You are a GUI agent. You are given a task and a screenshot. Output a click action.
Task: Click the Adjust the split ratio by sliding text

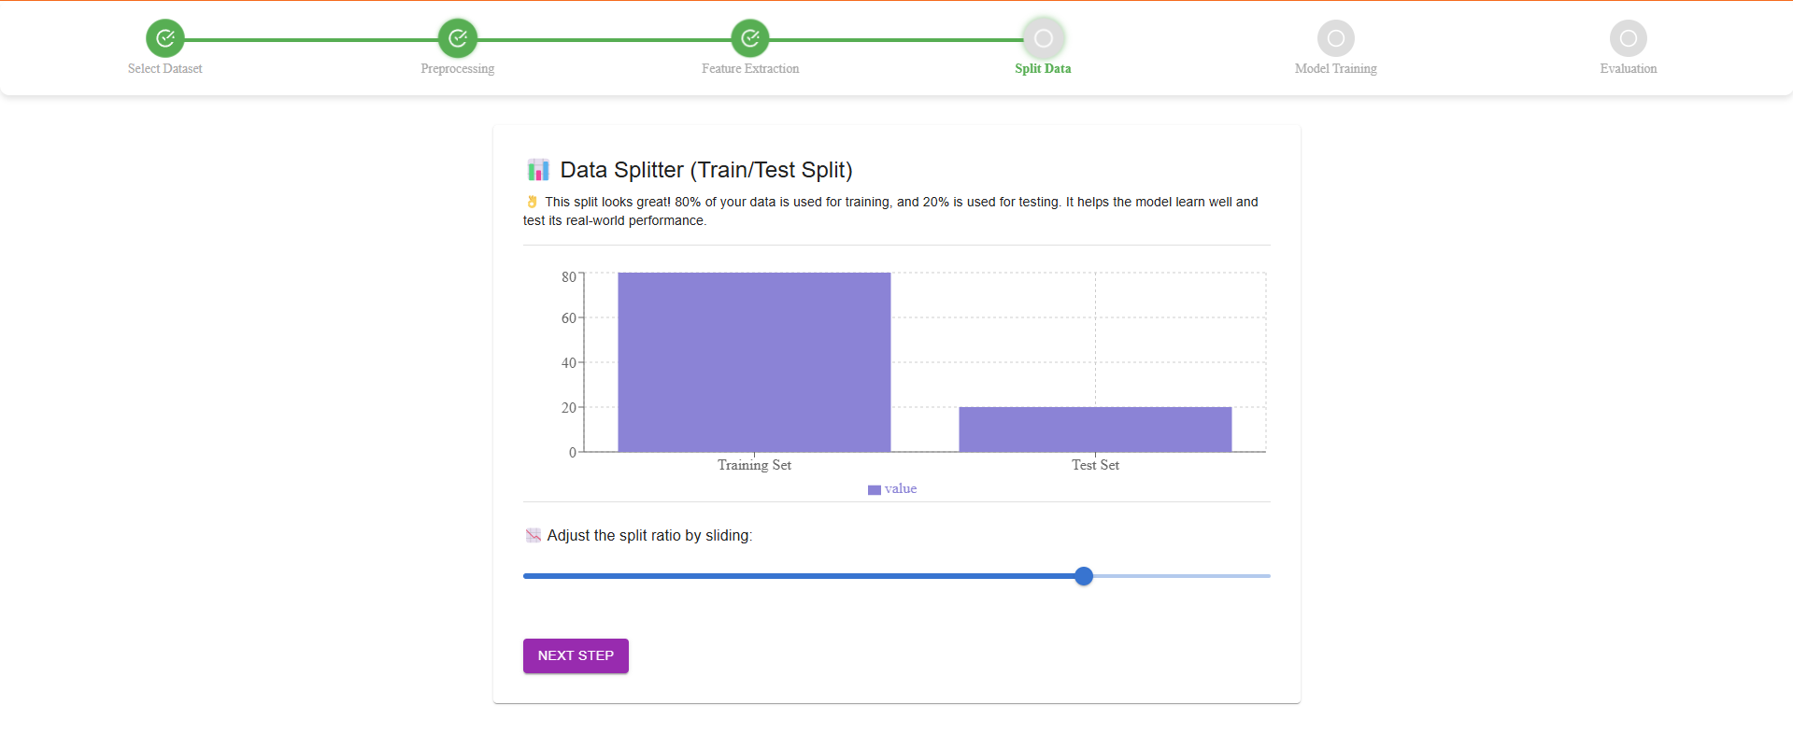coord(649,535)
